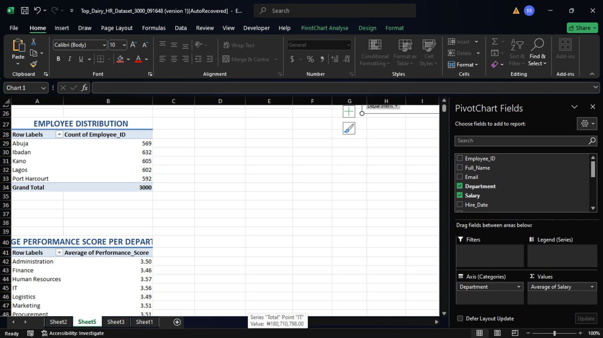This screenshot has height=338, width=603.
Task: Open the font size dropdown
Action: pos(124,45)
